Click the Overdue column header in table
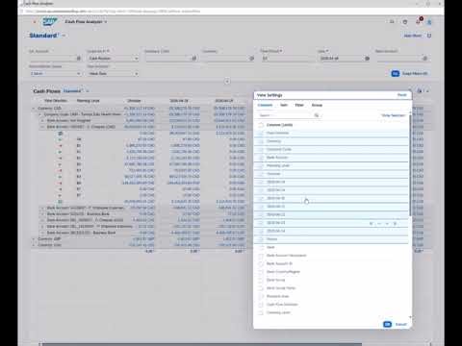Screen dimensions: 462x346 point(134,101)
